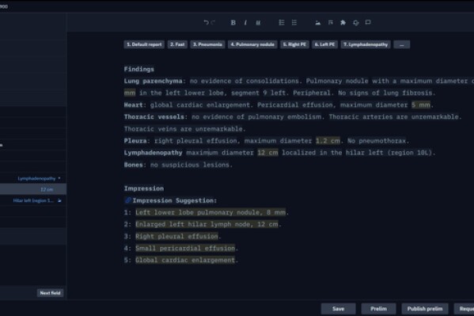Click the 'Impression Suggestion:' label
This screenshot has width=474, height=316.
pos(174,200)
